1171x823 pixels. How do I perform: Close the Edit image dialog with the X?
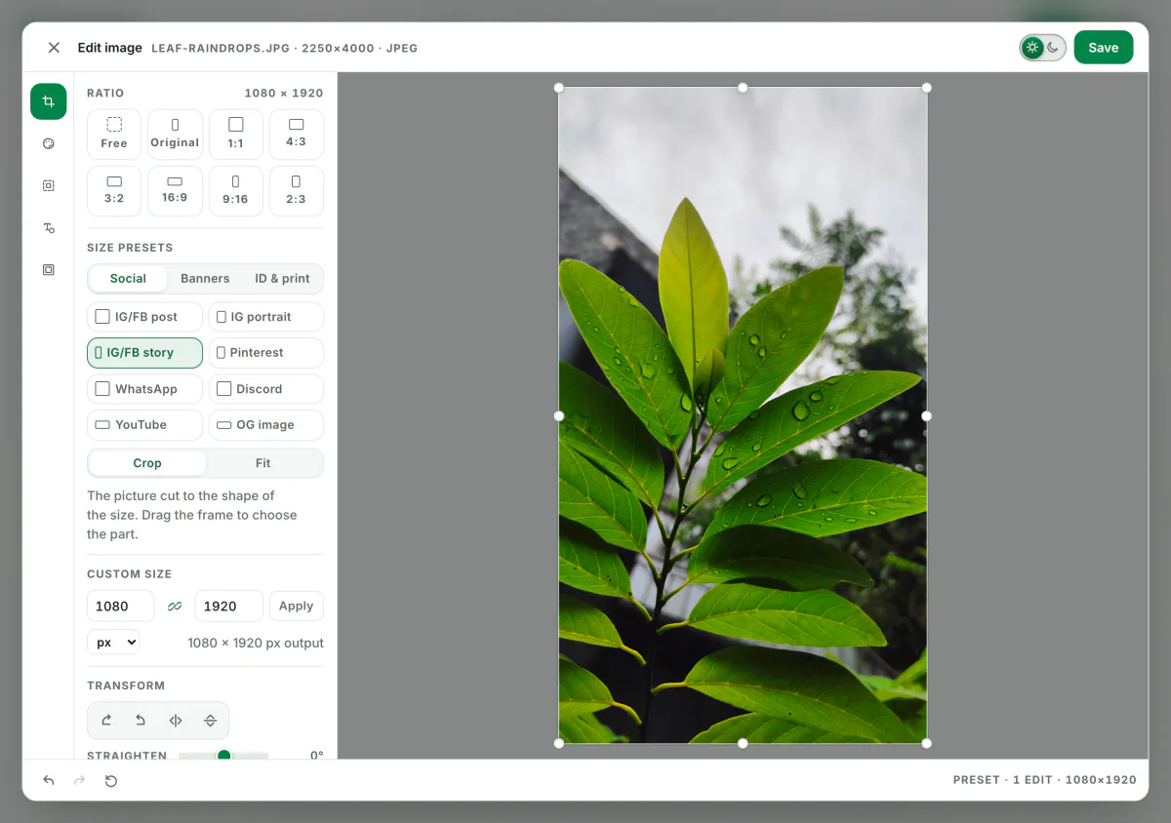coord(54,48)
